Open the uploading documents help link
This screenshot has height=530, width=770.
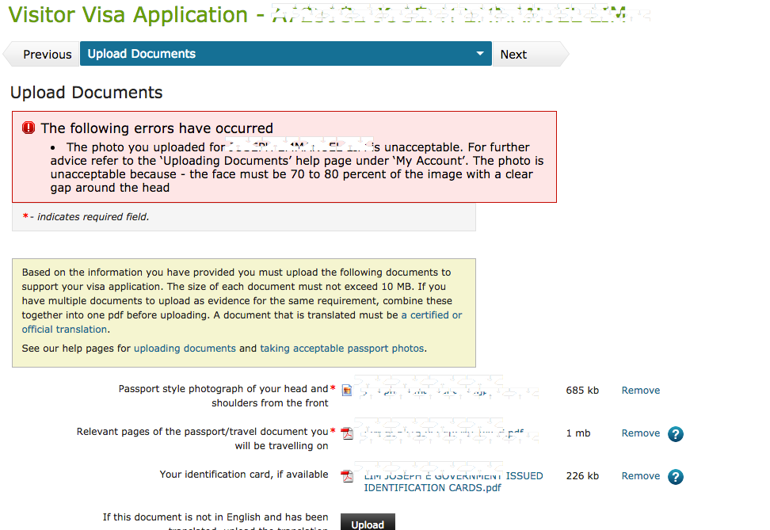pyautogui.click(x=185, y=348)
